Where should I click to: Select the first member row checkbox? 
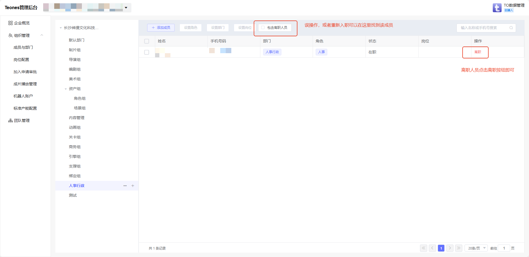coord(147,52)
